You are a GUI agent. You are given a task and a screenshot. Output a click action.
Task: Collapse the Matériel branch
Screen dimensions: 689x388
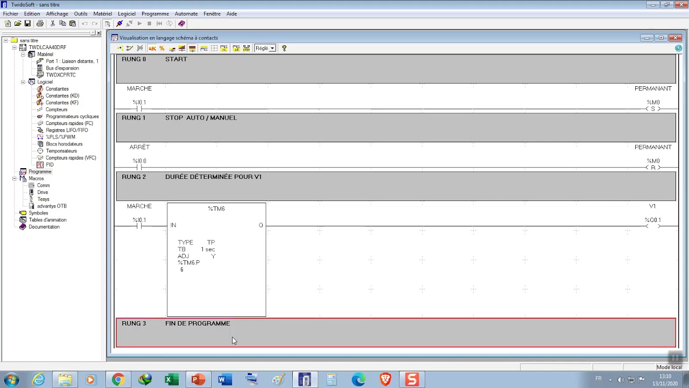click(x=23, y=54)
